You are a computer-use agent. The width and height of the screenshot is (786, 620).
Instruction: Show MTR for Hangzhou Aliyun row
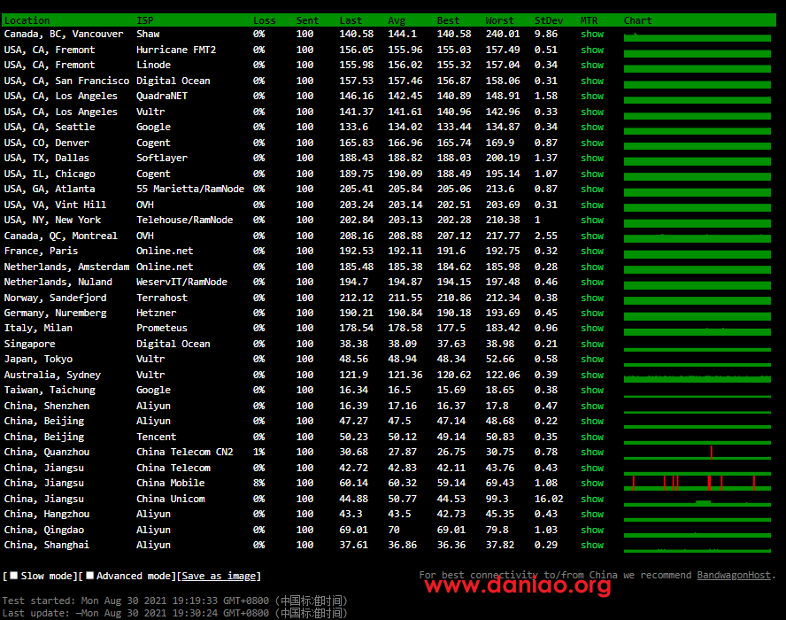(592, 515)
